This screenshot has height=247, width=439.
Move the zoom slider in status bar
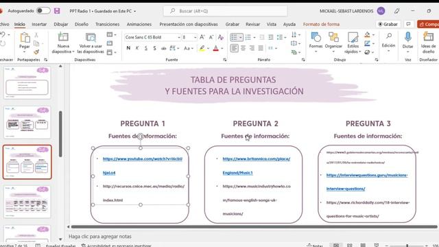(407, 246)
